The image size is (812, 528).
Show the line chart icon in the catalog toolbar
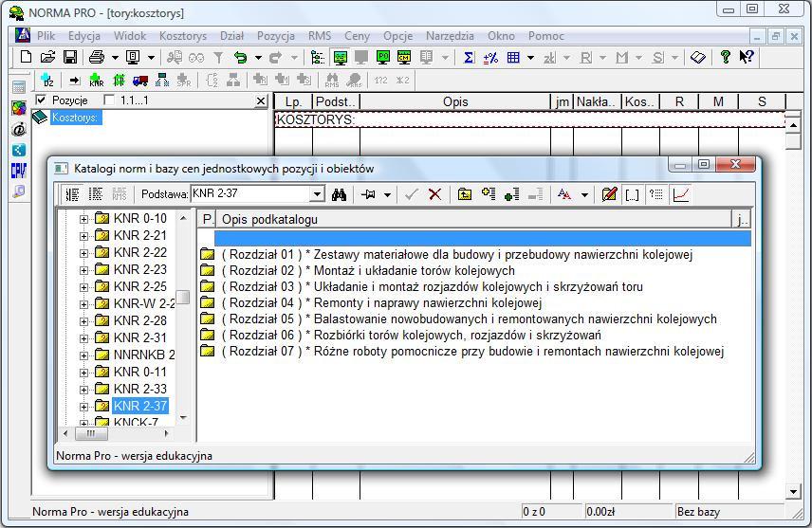(x=680, y=194)
